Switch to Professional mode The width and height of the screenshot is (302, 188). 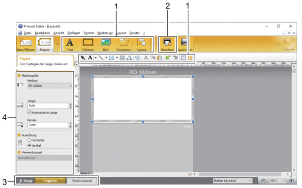[x=82, y=181]
